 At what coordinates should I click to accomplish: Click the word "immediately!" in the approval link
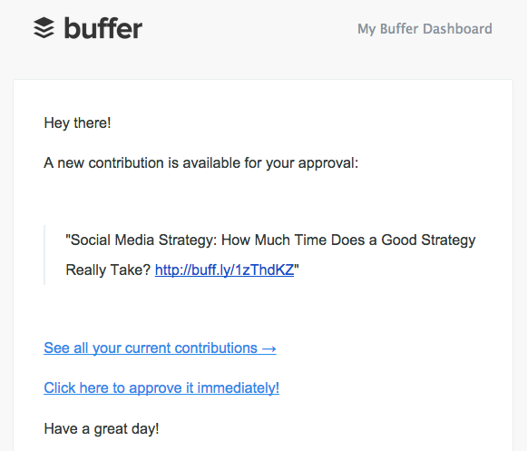point(239,388)
